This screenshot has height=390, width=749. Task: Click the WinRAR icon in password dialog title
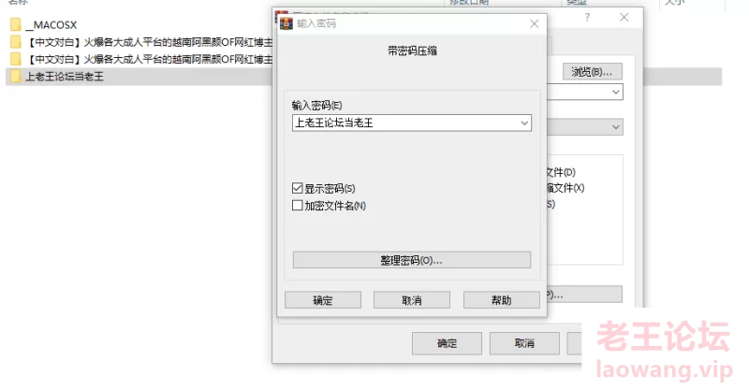pos(286,23)
